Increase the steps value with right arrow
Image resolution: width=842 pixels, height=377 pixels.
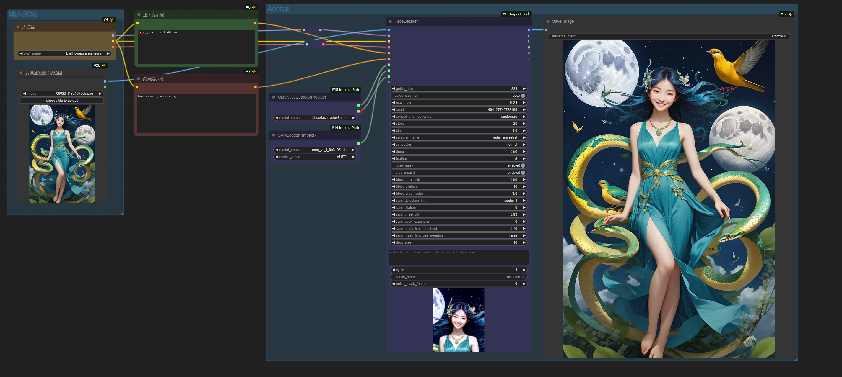524,124
